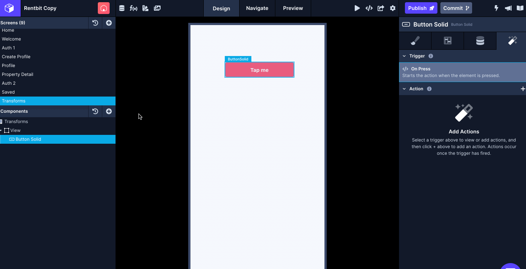Click the Publish button
Viewport: 526px width, 269px height.
(421, 8)
